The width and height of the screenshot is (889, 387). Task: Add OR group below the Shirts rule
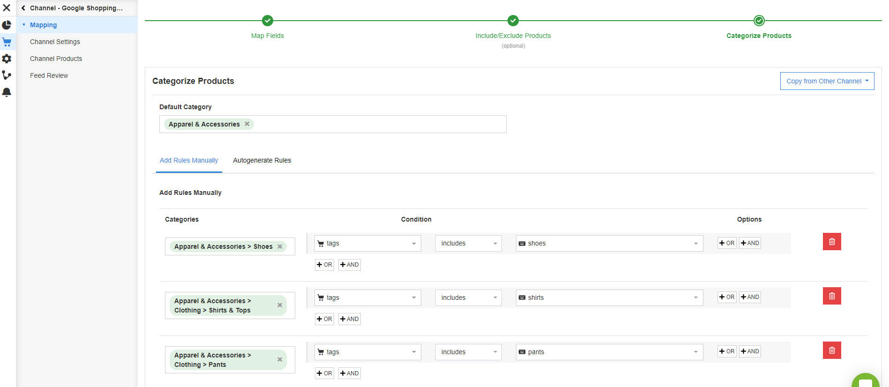(324, 319)
